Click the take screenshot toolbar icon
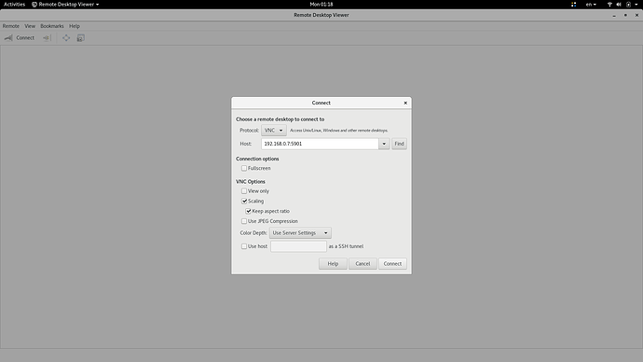This screenshot has height=362, width=643. pos(81,37)
